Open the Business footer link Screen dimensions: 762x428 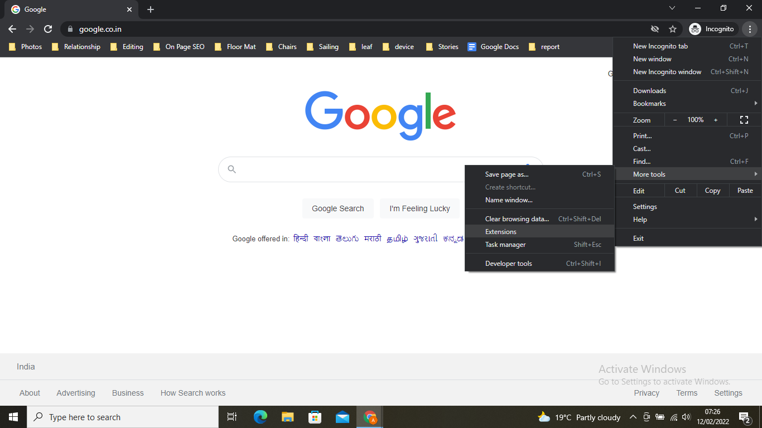(x=128, y=393)
